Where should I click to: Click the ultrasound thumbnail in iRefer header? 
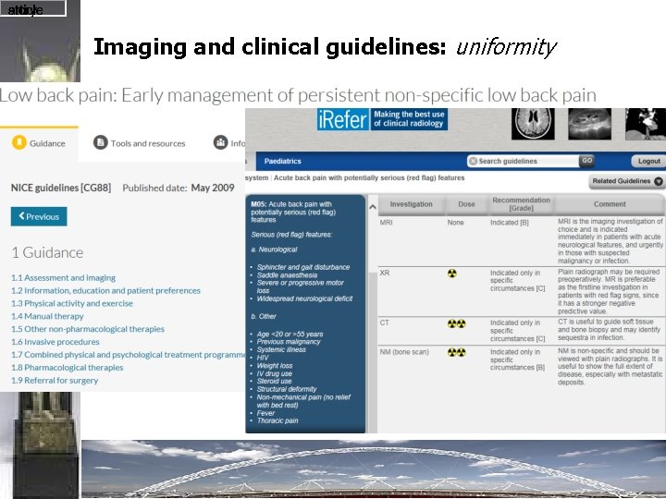(589, 124)
